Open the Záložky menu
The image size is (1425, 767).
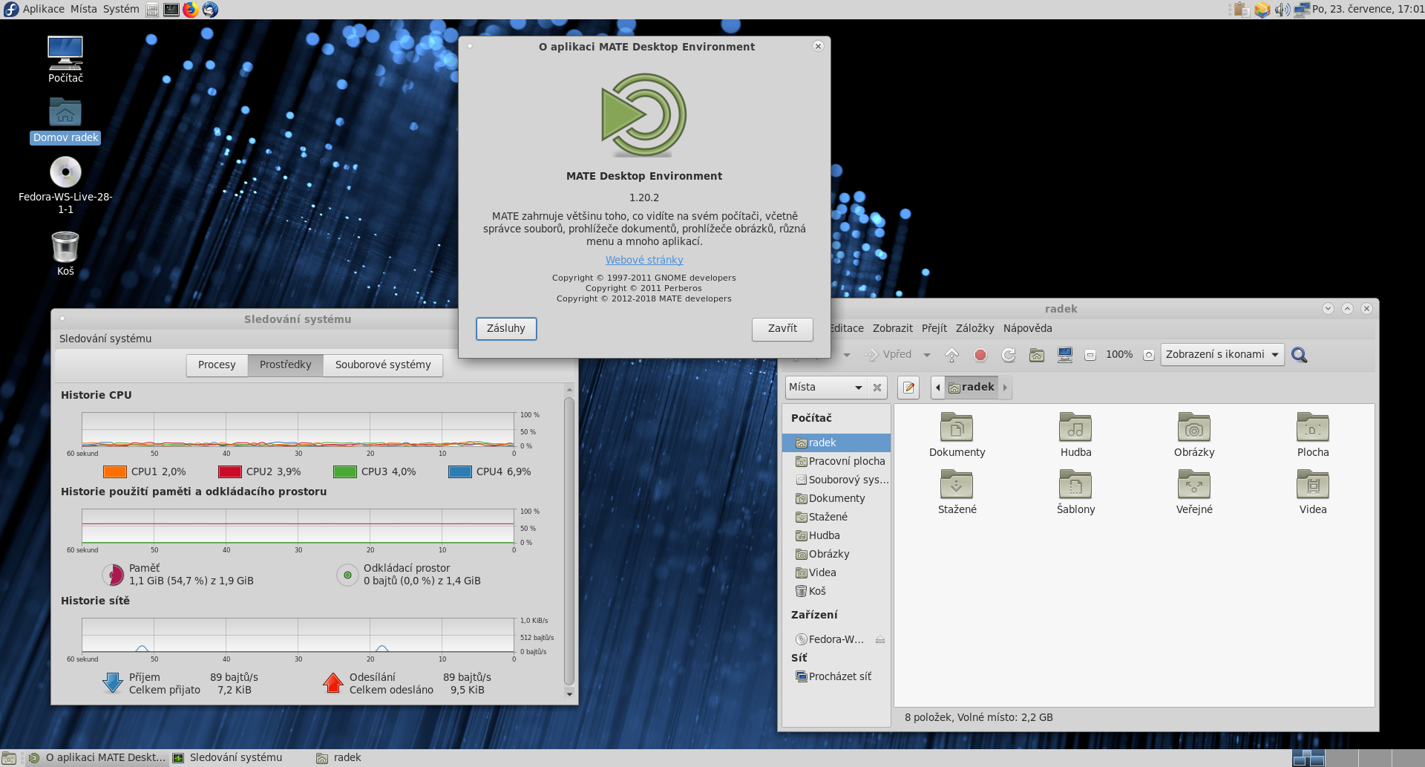click(974, 328)
